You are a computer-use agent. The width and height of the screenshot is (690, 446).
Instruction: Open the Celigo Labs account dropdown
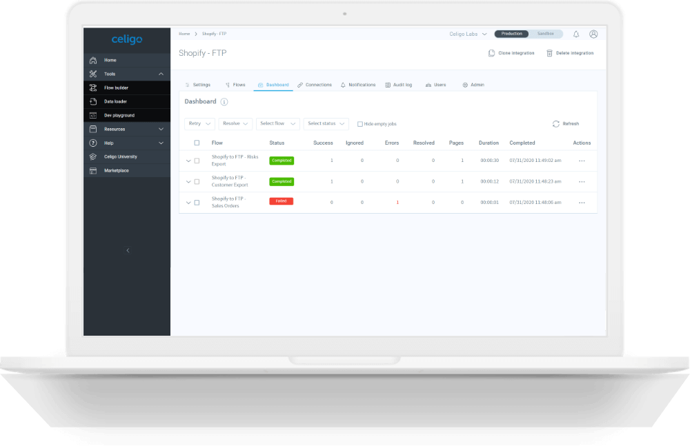click(469, 34)
